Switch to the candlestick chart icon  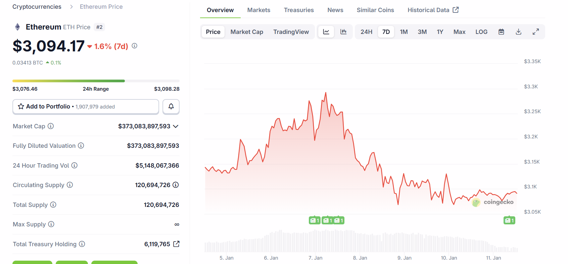[343, 32]
